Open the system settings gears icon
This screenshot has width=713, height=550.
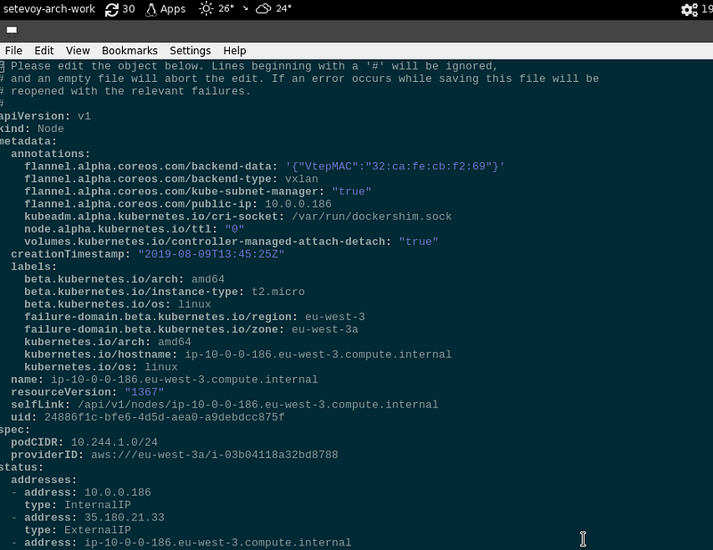click(x=689, y=10)
